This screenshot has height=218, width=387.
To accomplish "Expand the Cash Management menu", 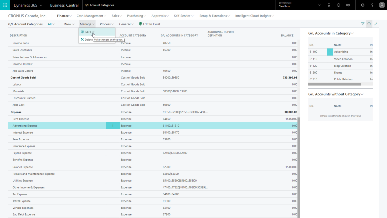I will [91, 16].
